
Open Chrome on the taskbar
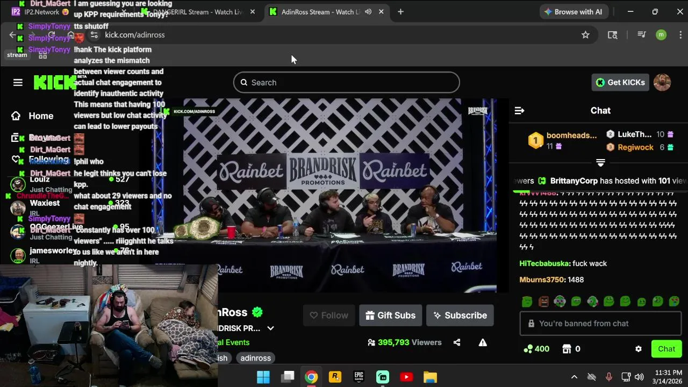point(311,377)
